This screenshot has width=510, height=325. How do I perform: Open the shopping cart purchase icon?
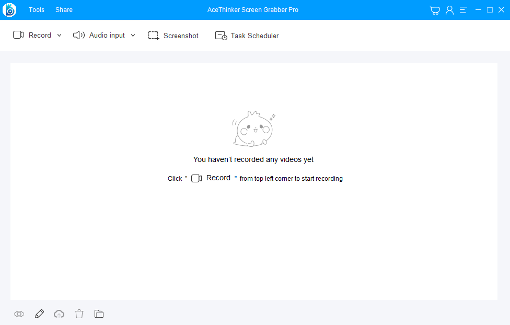click(x=435, y=10)
